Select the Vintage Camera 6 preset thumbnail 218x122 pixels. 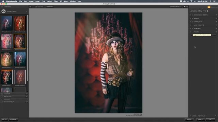point(20,59)
